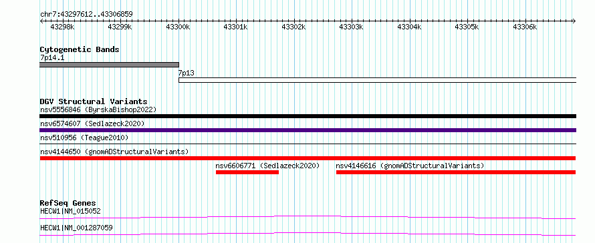Click the RefSeq Genes track heading
The image size is (595, 243).
click(x=68, y=203)
